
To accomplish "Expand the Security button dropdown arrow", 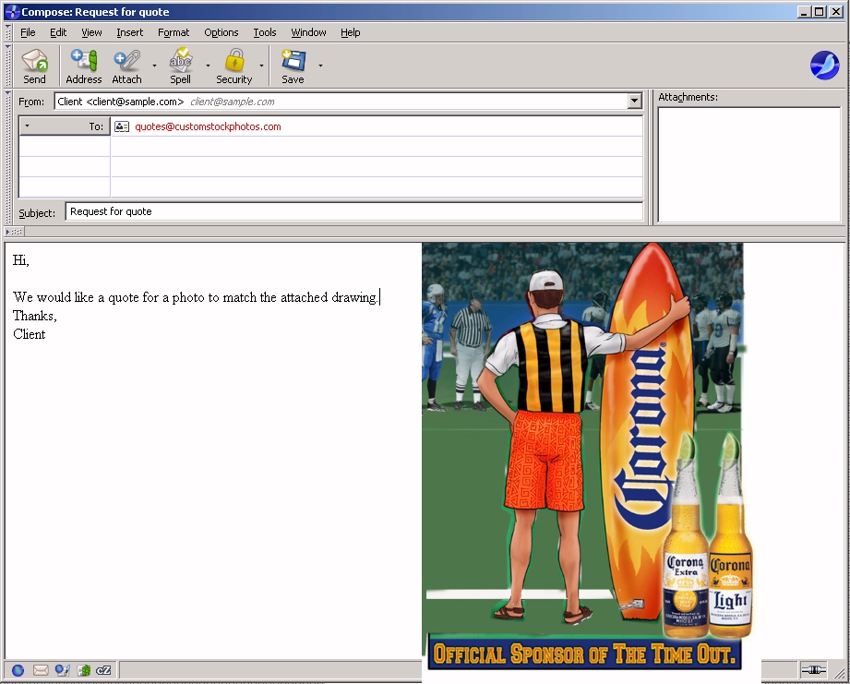I will [x=261, y=66].
